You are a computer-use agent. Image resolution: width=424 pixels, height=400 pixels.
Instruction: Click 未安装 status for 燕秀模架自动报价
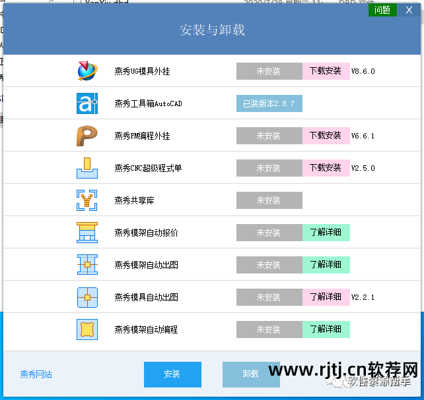coord(269,233)
